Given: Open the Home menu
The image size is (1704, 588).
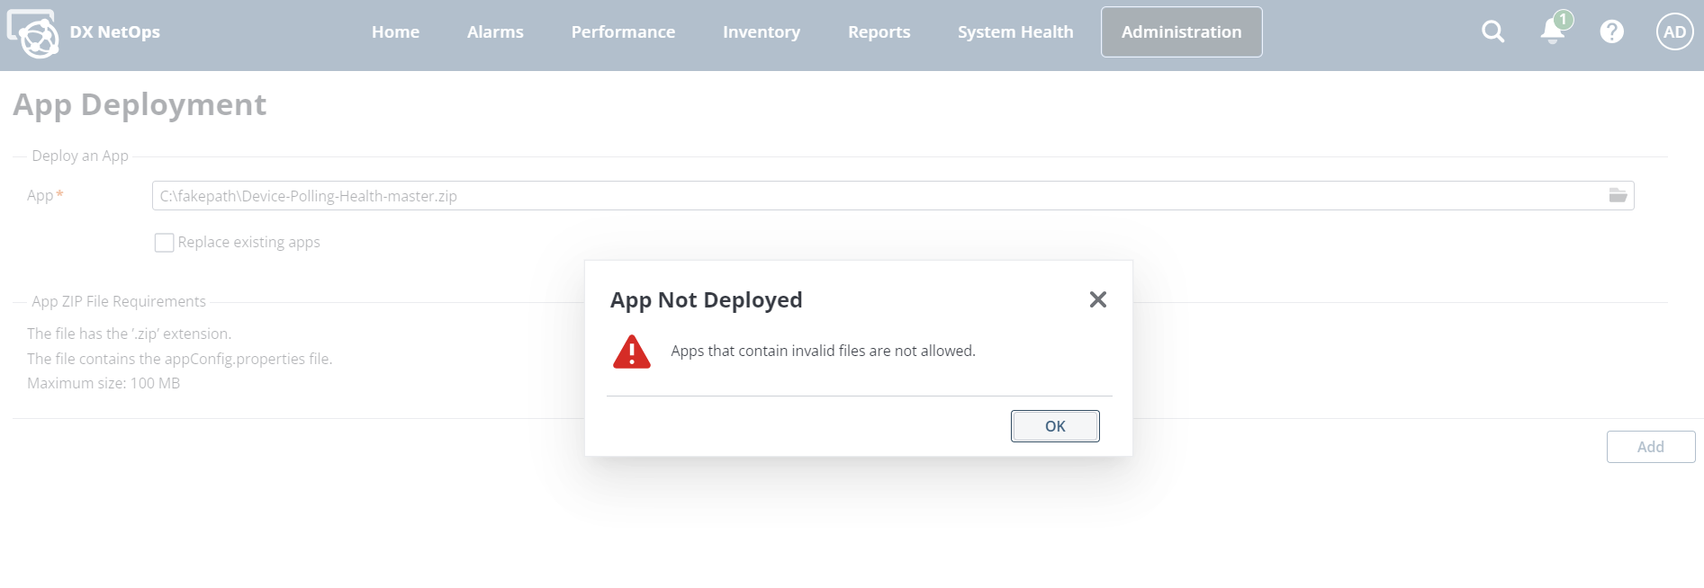Looking at the screenshot, I should (x=395, y=32).
